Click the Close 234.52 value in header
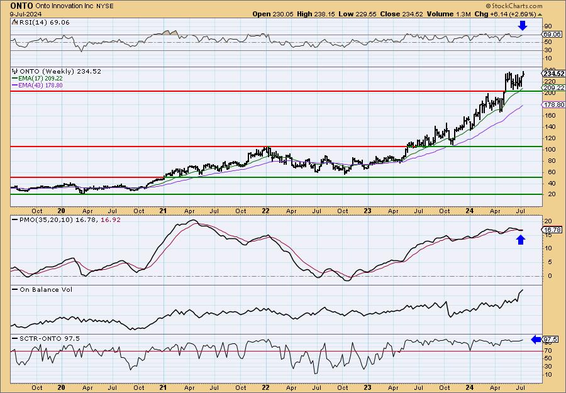566x393 pixels. (x=401, y=14)
